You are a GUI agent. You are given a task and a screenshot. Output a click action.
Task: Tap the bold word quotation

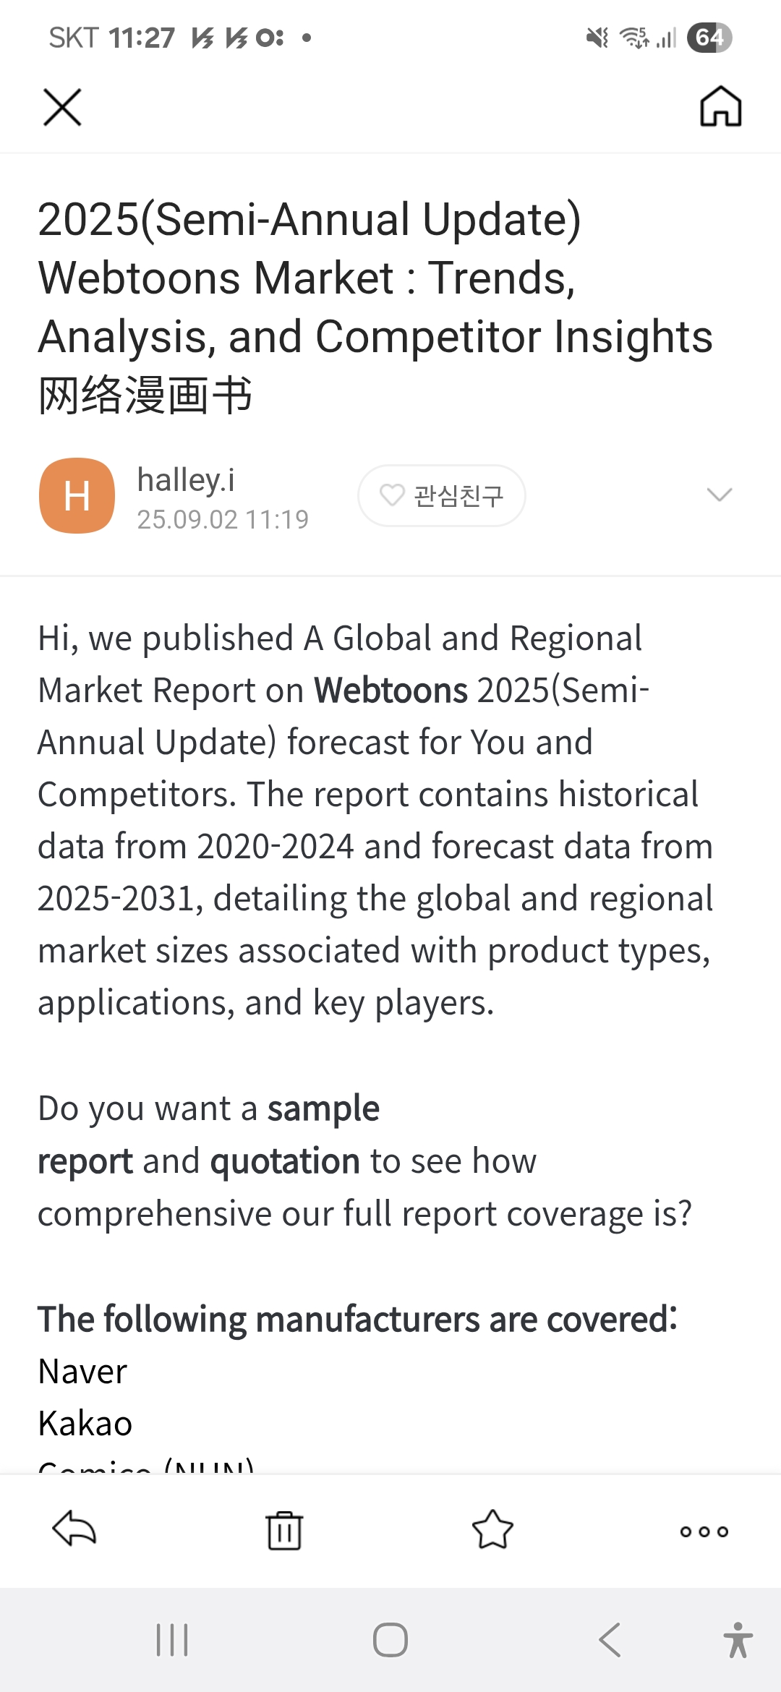(x=285, y=1161)
